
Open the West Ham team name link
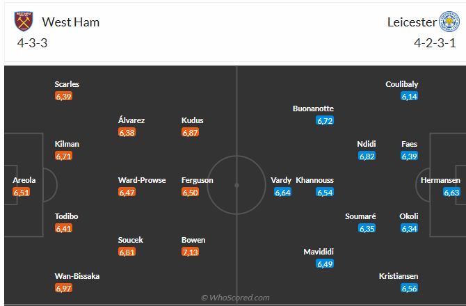click(71, 22)
